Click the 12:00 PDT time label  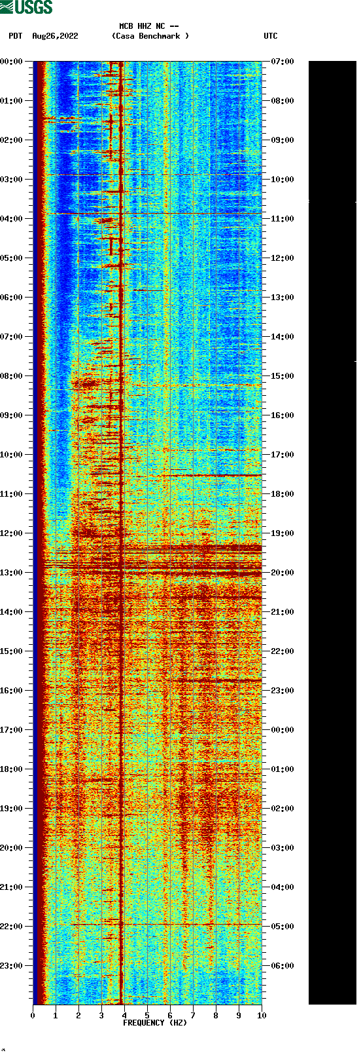(12, 533)
